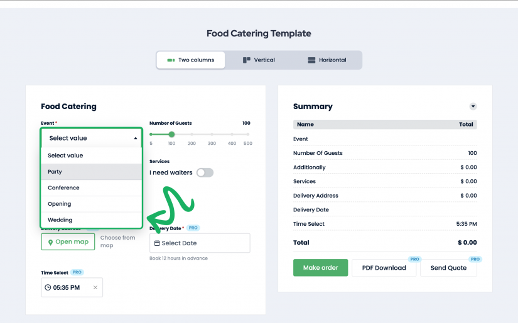
Task: Clear the 05:35 PM time value
Action: pos(95,287)
